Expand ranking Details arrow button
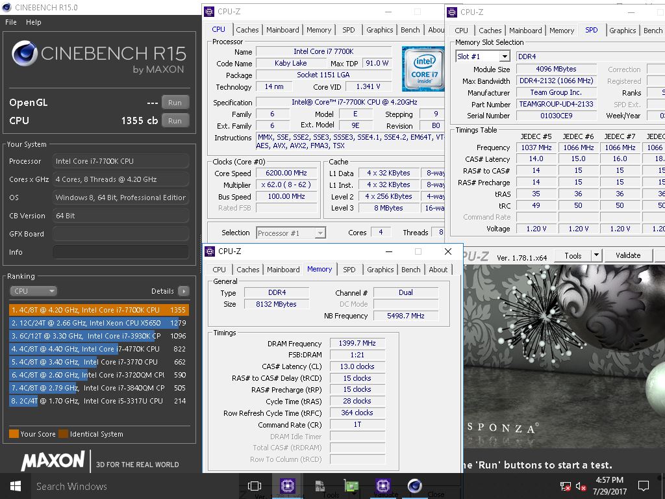Screen dimensions: 665x499 [184, 291]
